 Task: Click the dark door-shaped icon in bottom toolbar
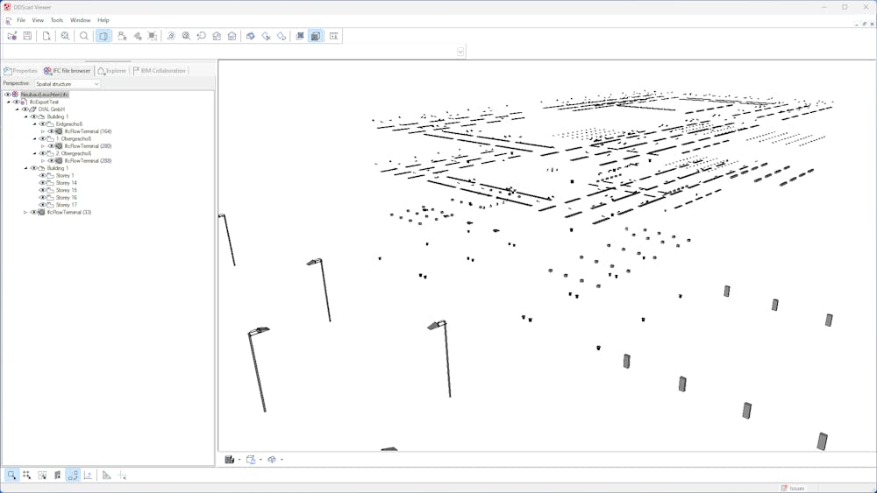(x=57, y=475)
